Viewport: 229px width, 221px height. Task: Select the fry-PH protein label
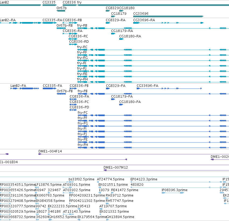pos(83,145)
